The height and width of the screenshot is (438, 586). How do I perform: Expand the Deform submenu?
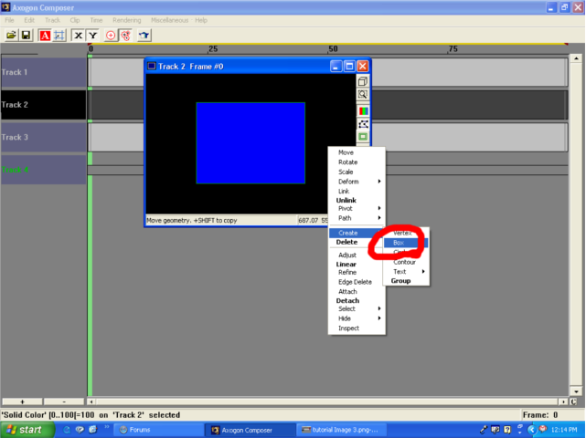coord(357,182)
